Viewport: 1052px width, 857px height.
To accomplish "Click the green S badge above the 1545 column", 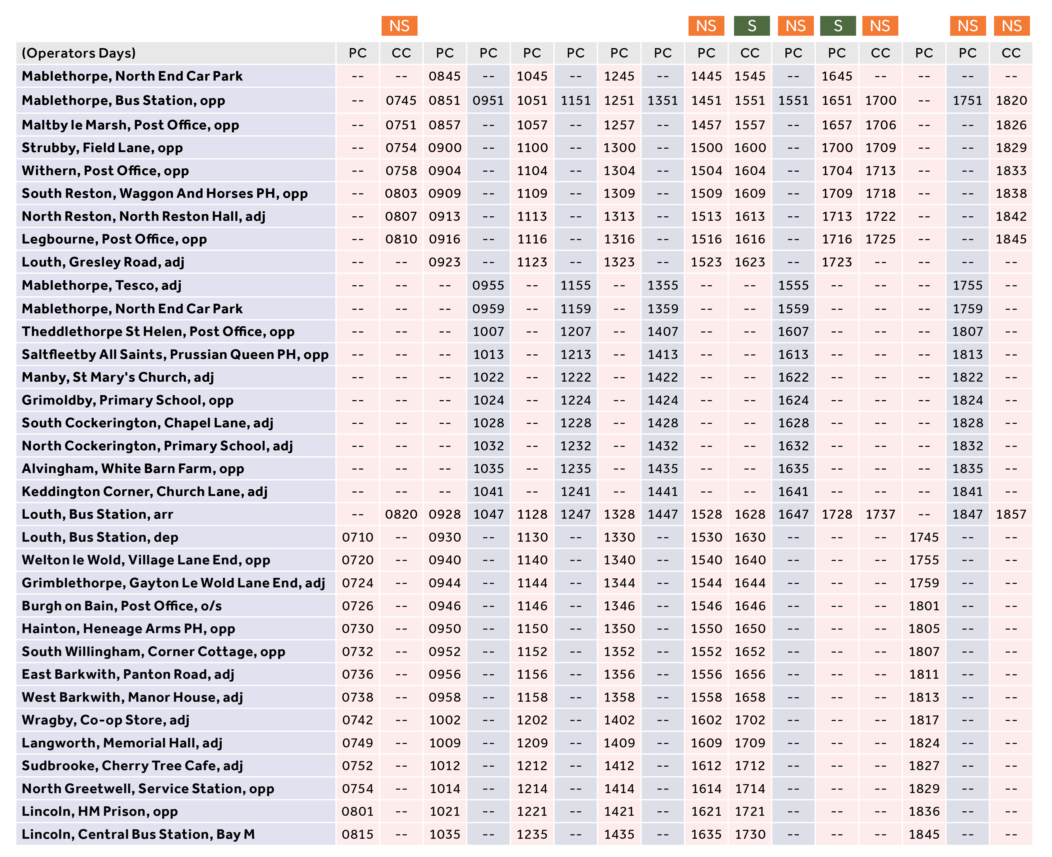I will pos(751,26).
